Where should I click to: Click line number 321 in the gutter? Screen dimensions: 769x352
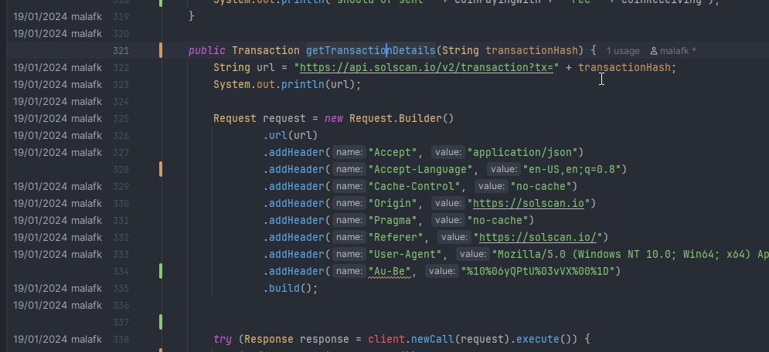tap(121, 51)
